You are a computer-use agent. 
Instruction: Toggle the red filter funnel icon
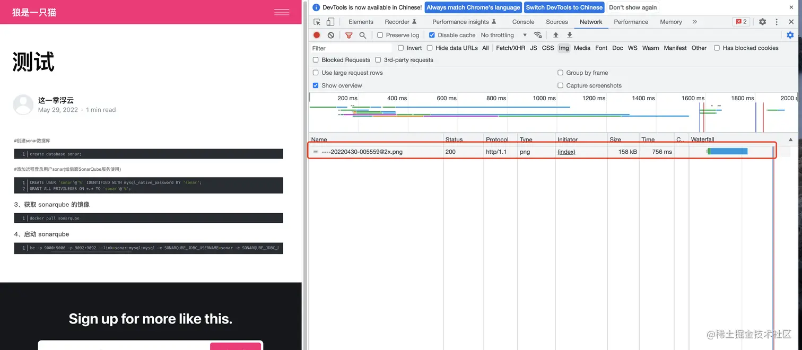348,35
